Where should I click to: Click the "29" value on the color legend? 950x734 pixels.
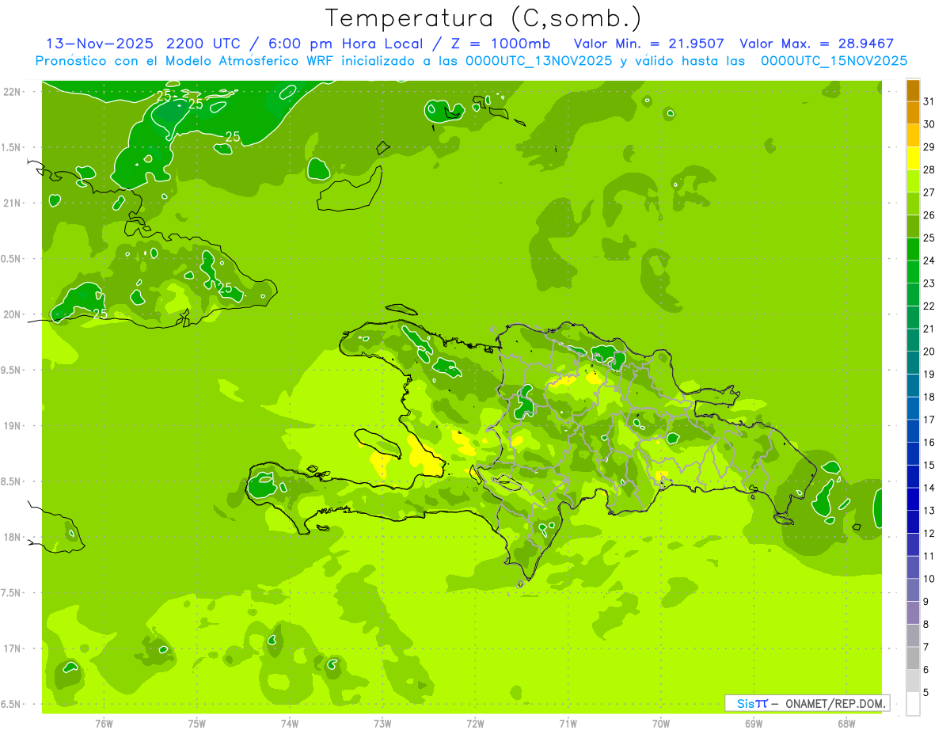929,147
